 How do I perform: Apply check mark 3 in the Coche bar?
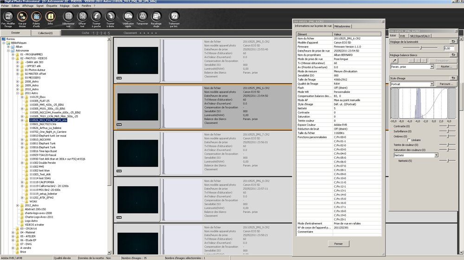pyautogui.click(x=101, y=33)
